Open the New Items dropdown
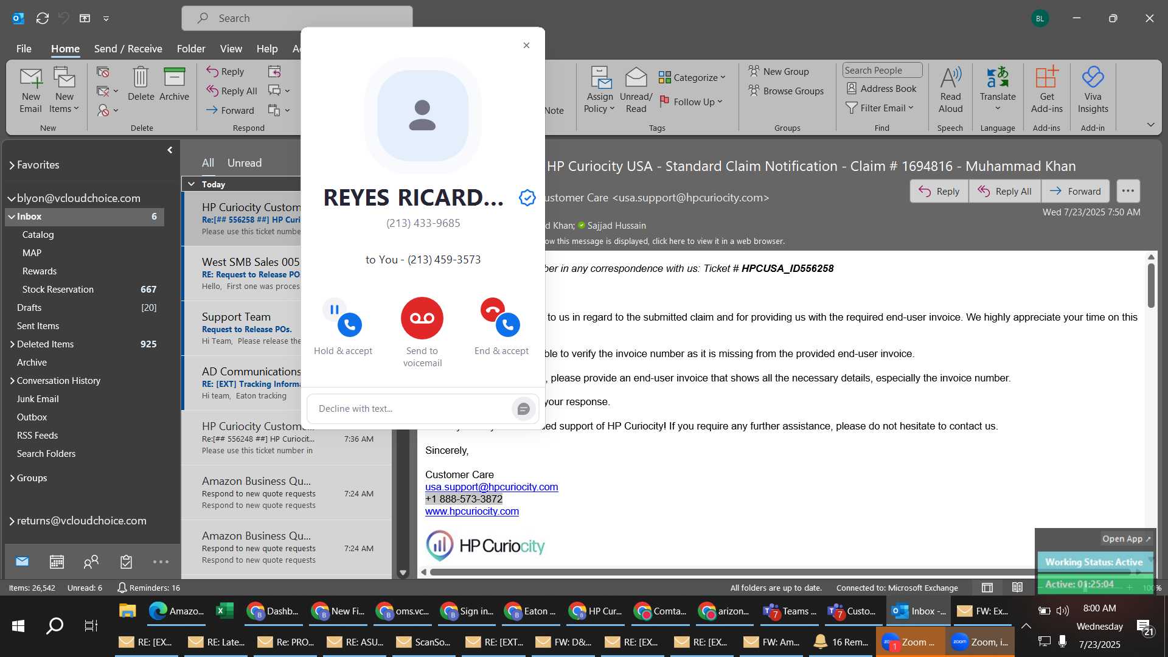 (64, 90)
